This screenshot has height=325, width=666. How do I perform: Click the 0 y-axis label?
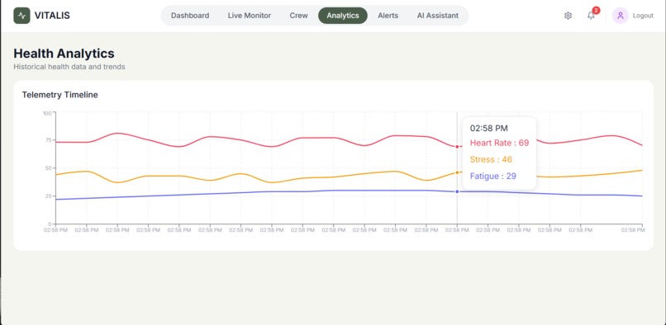pos(50,224)
